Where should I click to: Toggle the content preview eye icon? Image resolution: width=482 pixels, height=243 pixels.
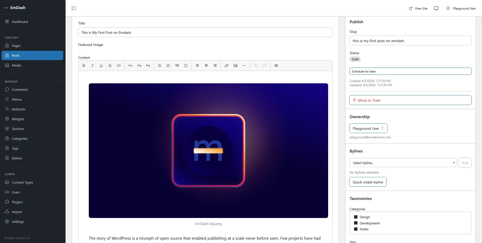coord(276,66)
